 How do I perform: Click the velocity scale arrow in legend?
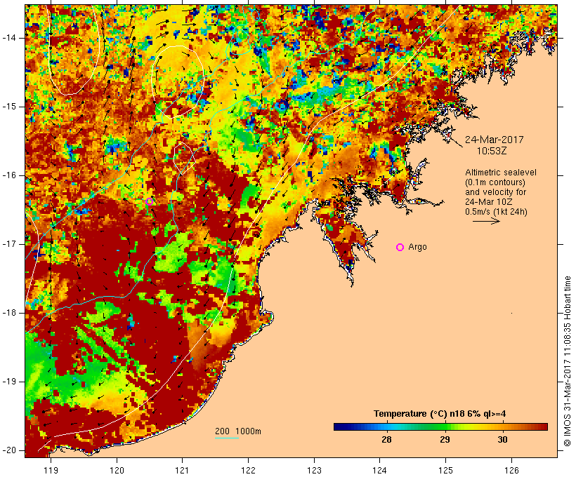point(486,221)
